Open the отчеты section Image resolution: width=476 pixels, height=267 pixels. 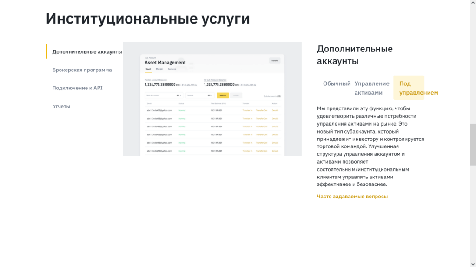click(x=61, y=106)
